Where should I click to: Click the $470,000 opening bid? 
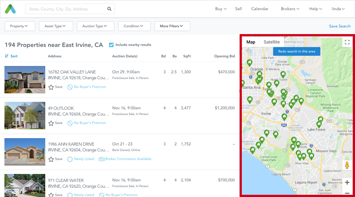(226, 72)
